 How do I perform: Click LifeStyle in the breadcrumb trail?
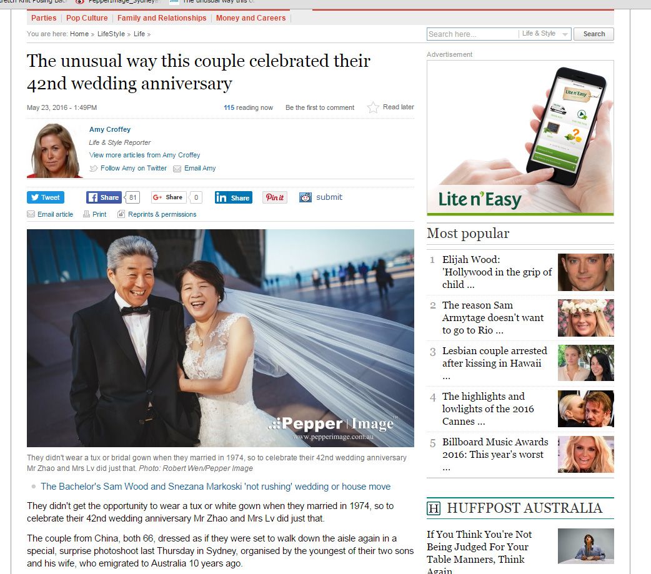111,34
